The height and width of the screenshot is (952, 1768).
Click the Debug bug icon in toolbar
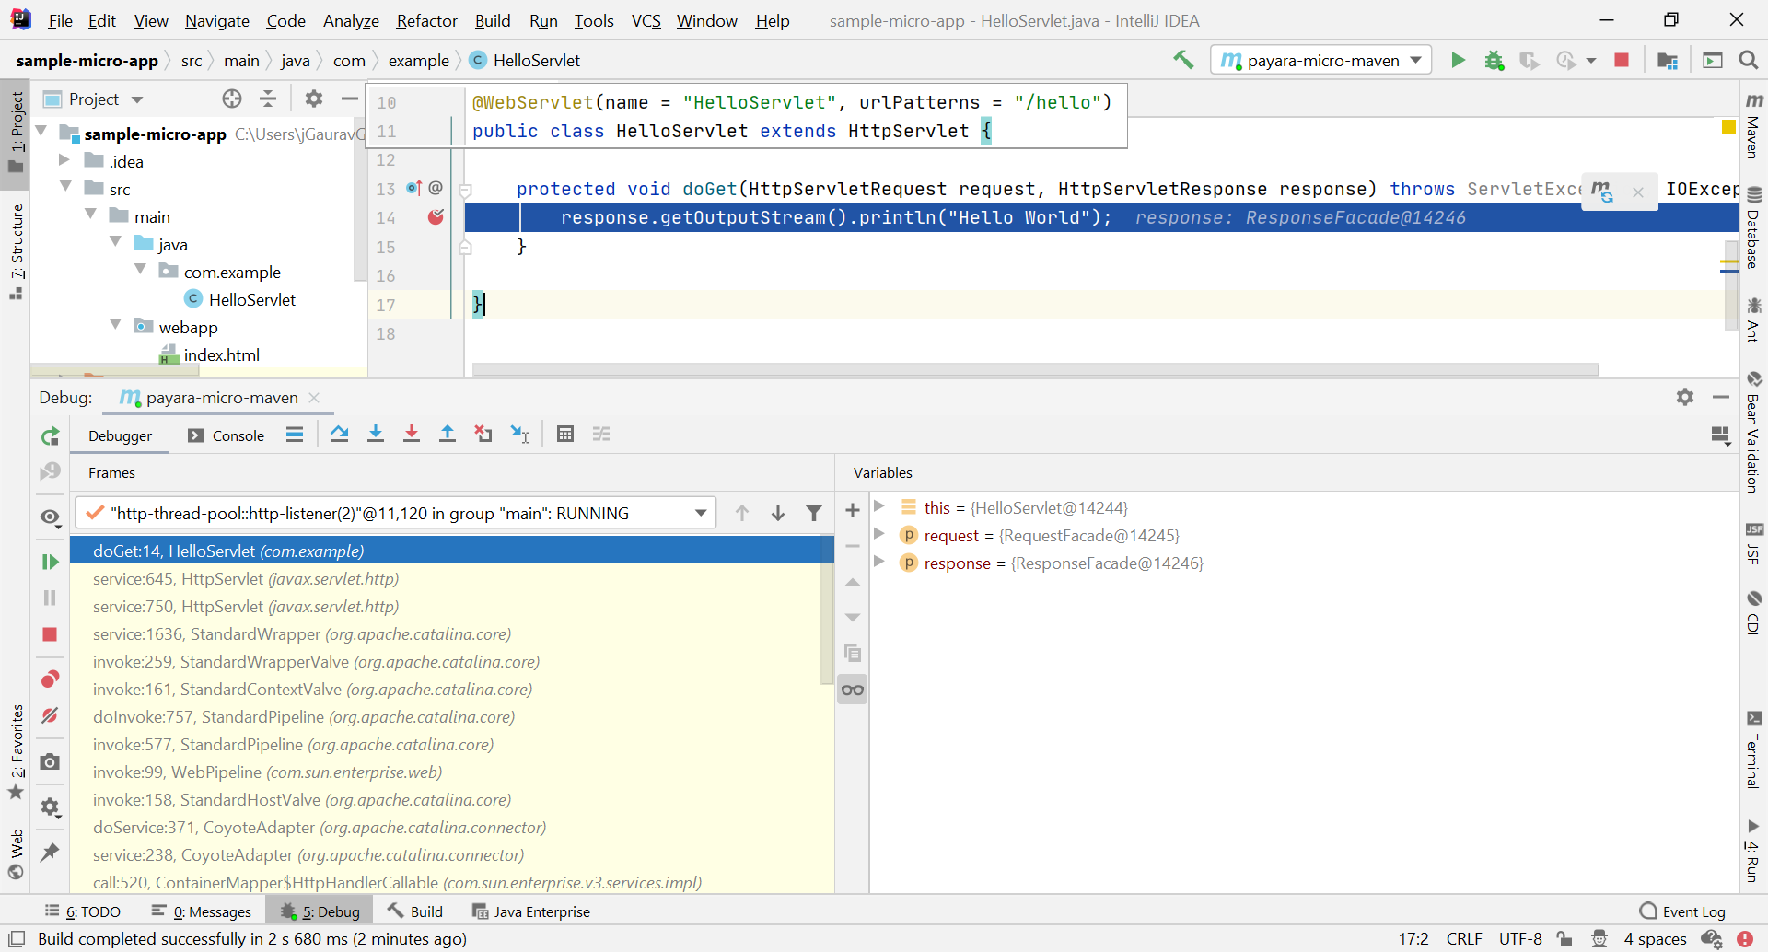point(1495,60)
